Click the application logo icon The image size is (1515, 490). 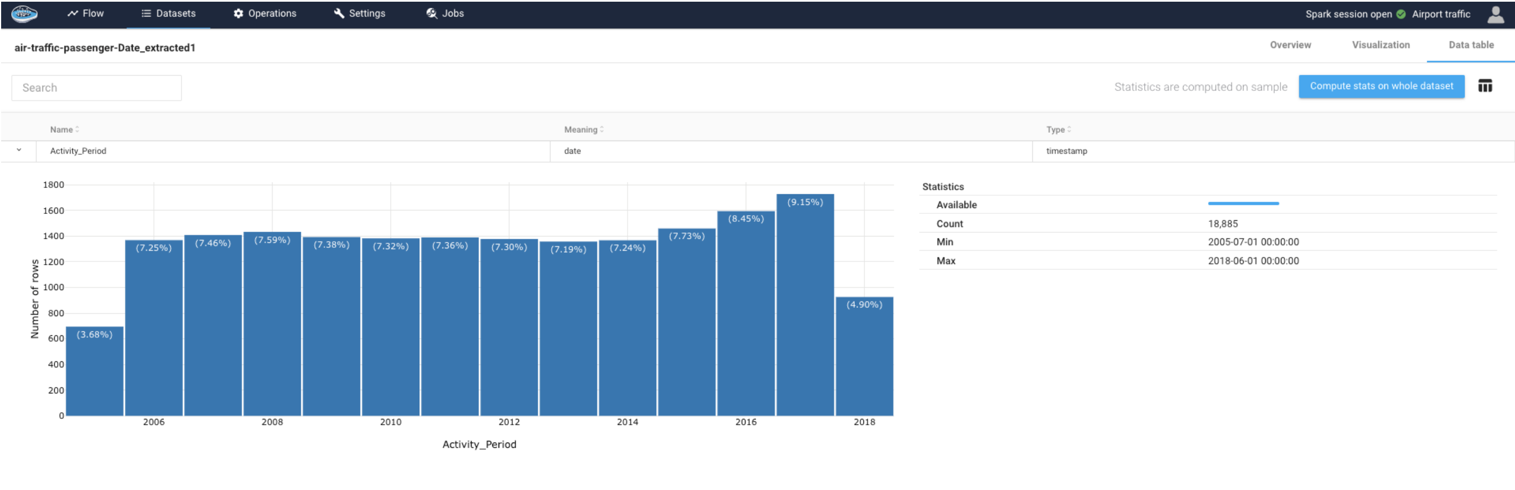pos(24,14)
